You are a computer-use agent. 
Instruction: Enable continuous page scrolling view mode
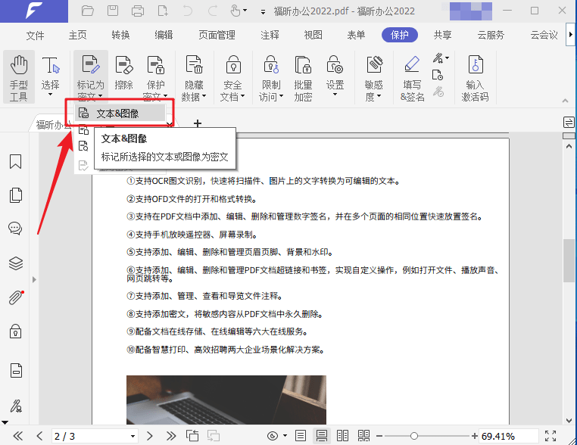(x=322, y=436)
